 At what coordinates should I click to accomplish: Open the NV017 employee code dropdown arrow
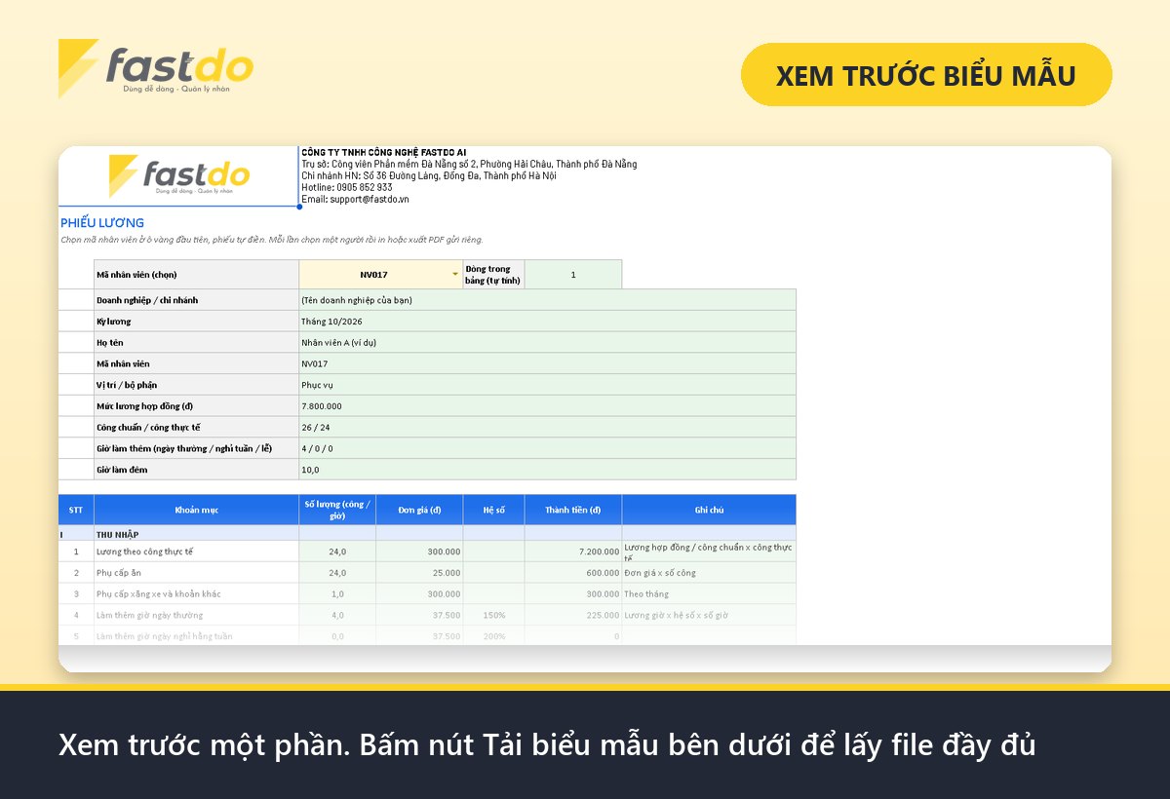(x=454, y=275)
